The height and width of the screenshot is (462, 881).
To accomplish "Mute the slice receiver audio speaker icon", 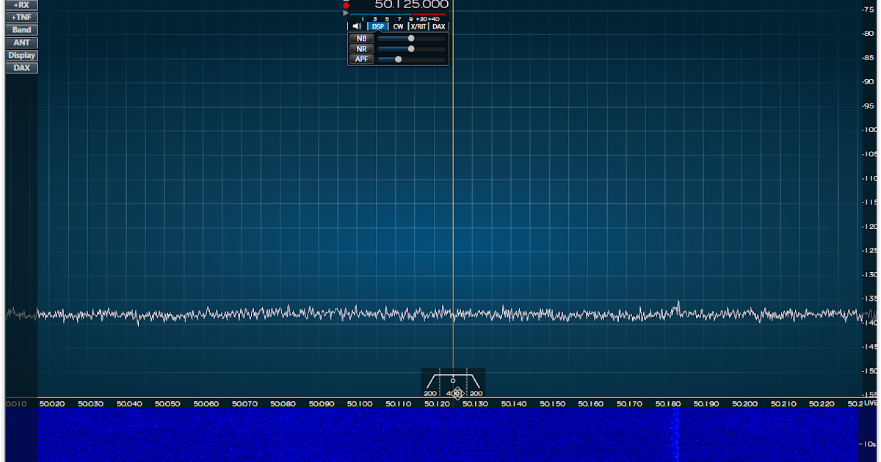I will (x=357, y=26).
